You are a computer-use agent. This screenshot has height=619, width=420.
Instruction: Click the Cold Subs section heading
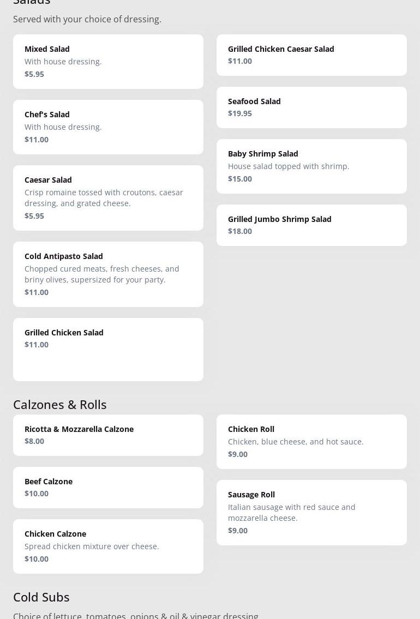[x=41, y=597]
